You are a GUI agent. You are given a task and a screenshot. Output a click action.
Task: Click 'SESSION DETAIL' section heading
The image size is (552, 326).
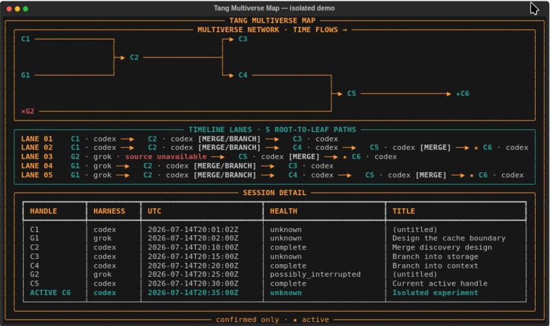click(275, 193)
